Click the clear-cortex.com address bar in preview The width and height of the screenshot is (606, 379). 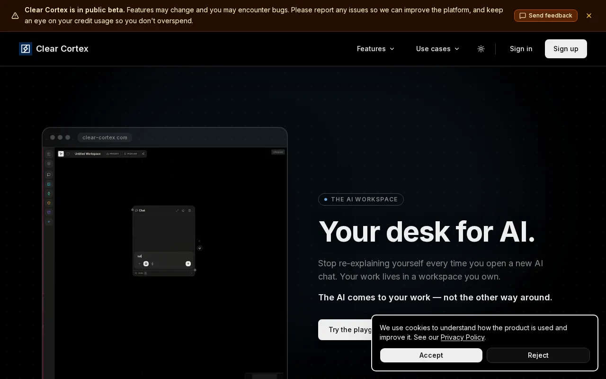105,137
